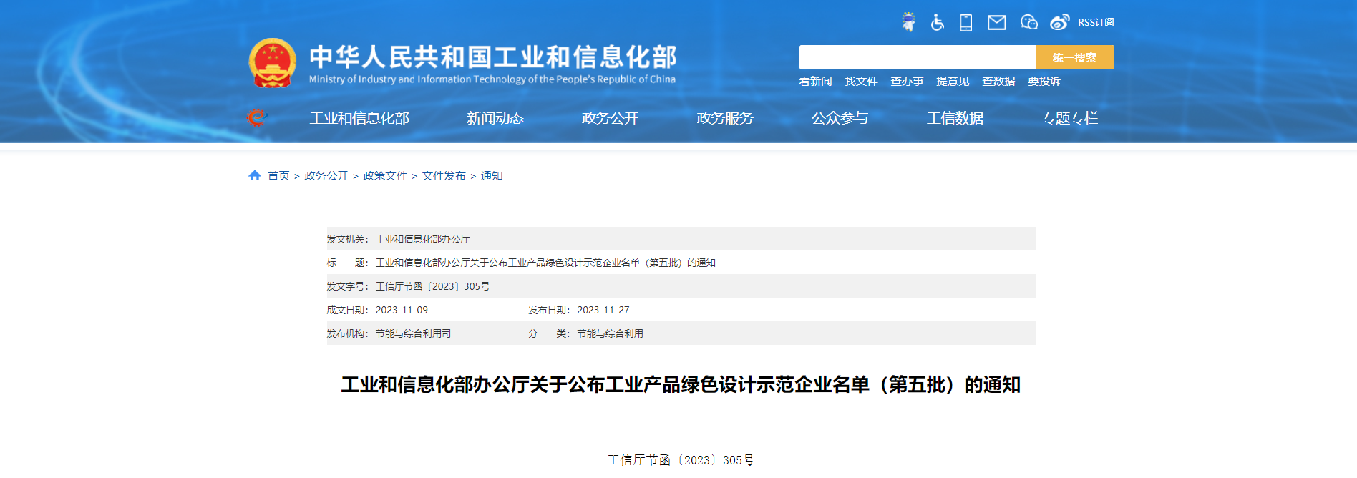
Task: Click the national emblem logo
Action: click(x=272, y=63)
